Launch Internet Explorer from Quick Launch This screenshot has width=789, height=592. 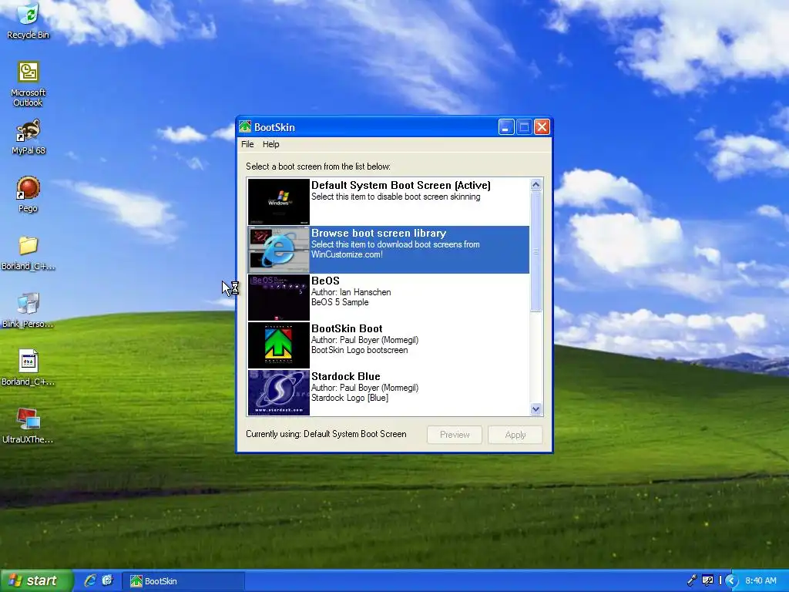point(90,580)
